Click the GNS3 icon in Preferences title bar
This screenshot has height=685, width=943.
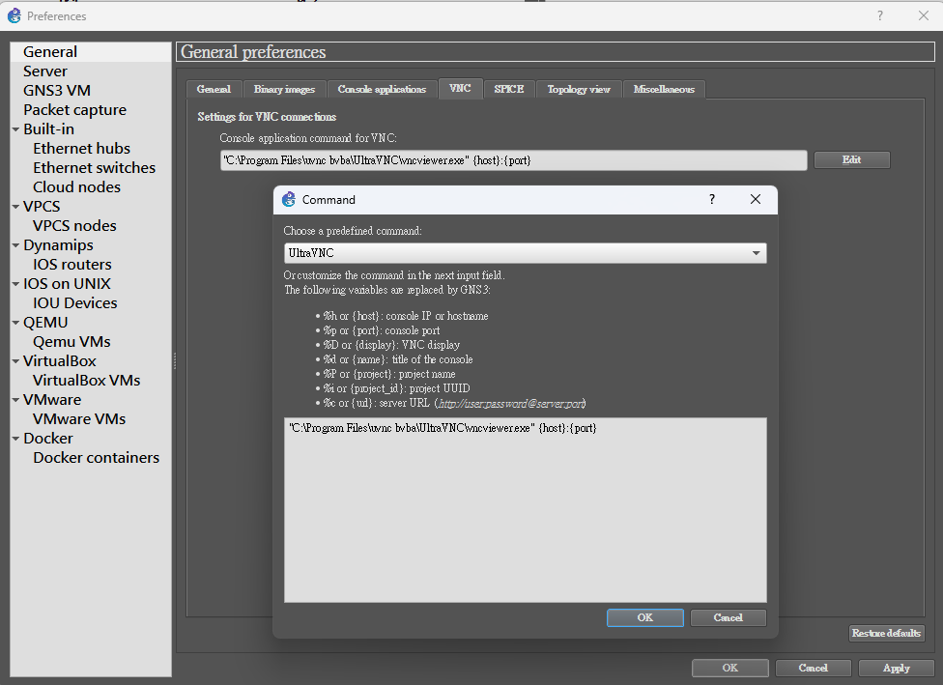(x=14, y=15)
